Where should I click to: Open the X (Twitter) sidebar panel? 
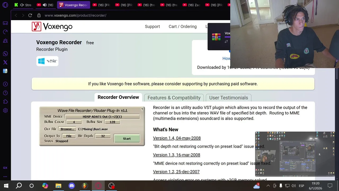click(5, 62)
